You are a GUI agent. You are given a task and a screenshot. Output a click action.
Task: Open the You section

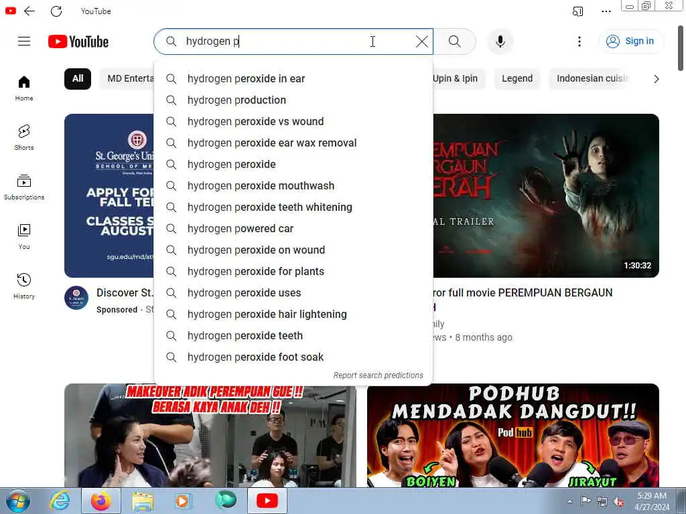(24, 236)
